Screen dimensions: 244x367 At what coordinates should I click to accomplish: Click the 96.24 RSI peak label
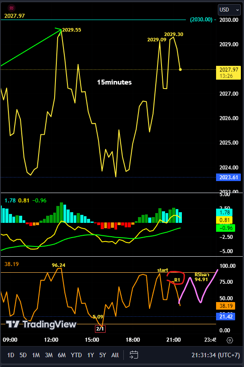click(x=59, y=265)
